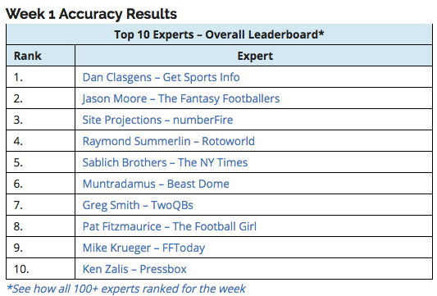Click the Week 1 Accuracy Results heading
437x296 pixels.
91,14
